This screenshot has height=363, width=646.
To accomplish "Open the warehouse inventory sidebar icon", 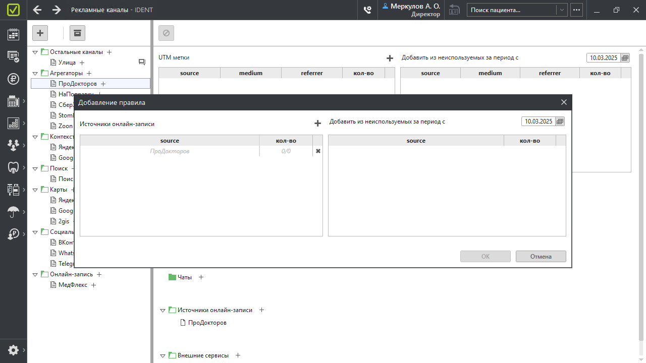I will (x=14, y=190).
